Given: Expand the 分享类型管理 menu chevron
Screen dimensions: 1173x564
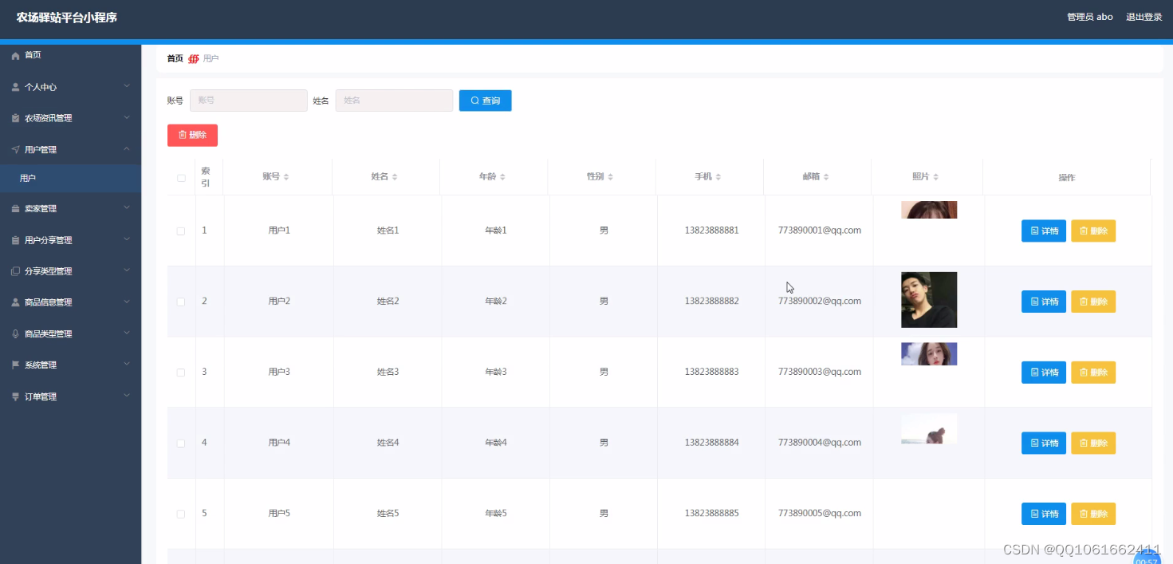Looking at the screenshot, I should (x=126, y=270).
